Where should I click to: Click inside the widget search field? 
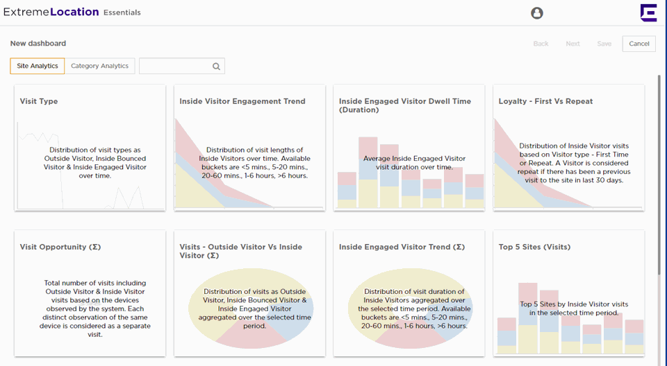click(x=175, y=67)
